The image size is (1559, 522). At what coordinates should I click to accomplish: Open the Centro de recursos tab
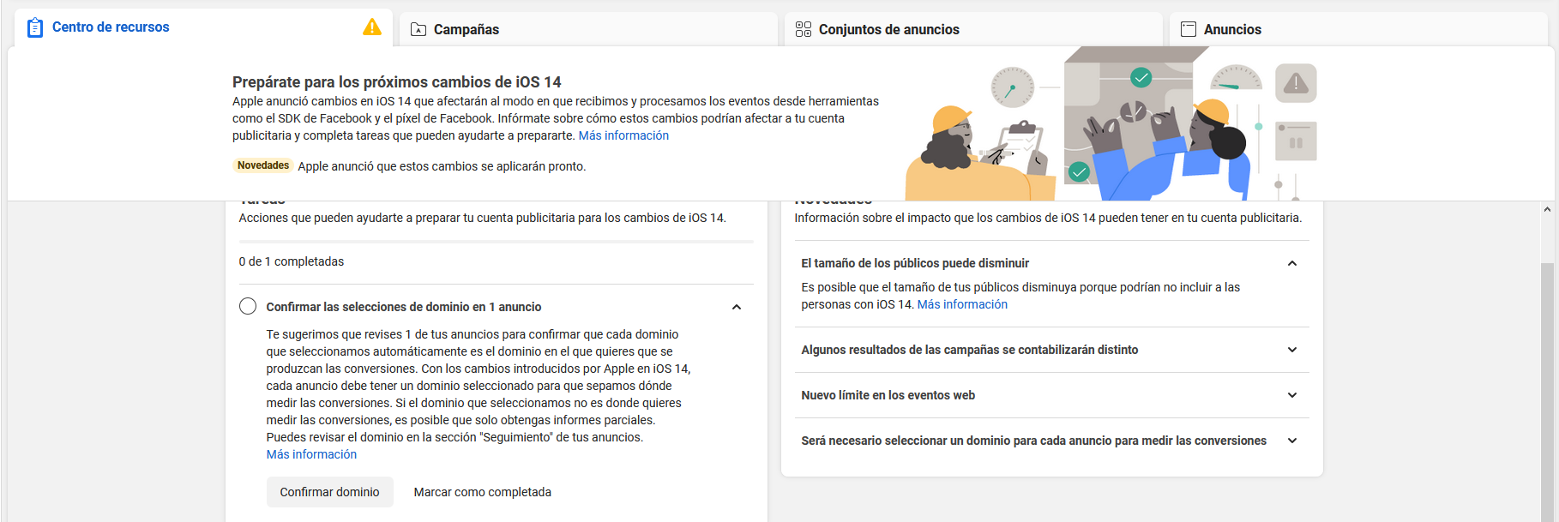(x=204, y=27)
